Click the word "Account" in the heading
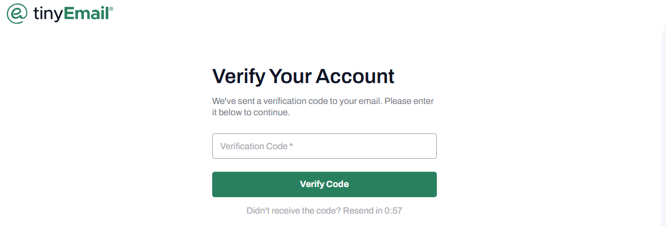Image resolution: width=666 pixels, height=226 pixels. coord(355,77)
